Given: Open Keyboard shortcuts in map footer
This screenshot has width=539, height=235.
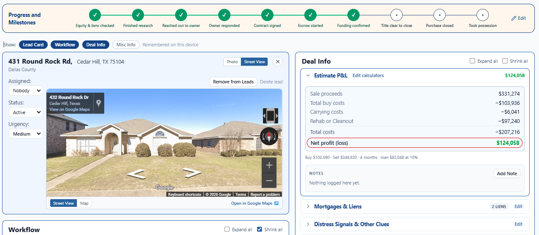Looking at the screenshot, I should pyautogui.click(x=184, y=195).
